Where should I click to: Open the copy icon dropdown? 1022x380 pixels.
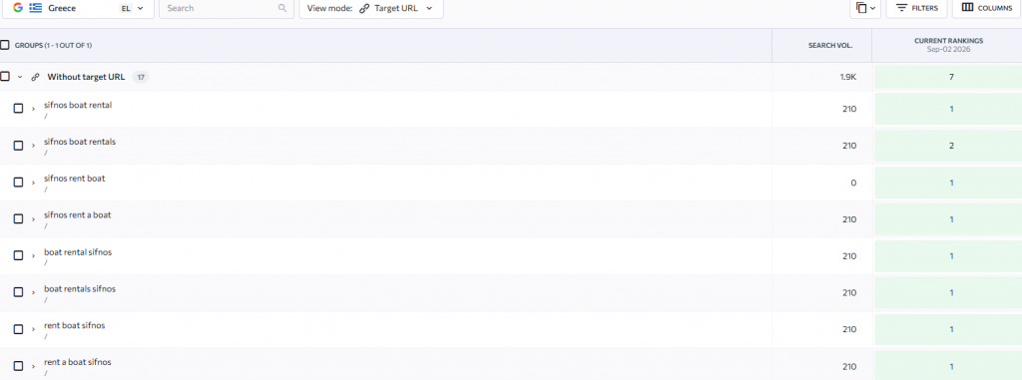pyautogui.click(x=865, y=8)
